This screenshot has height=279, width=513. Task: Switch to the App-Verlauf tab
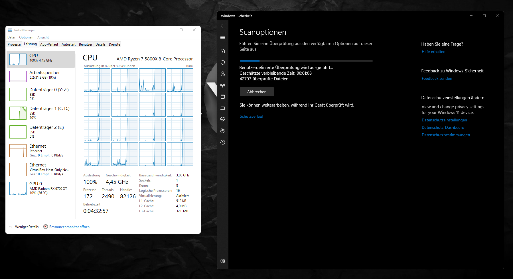pyautogui.click(x=49, y=44)
